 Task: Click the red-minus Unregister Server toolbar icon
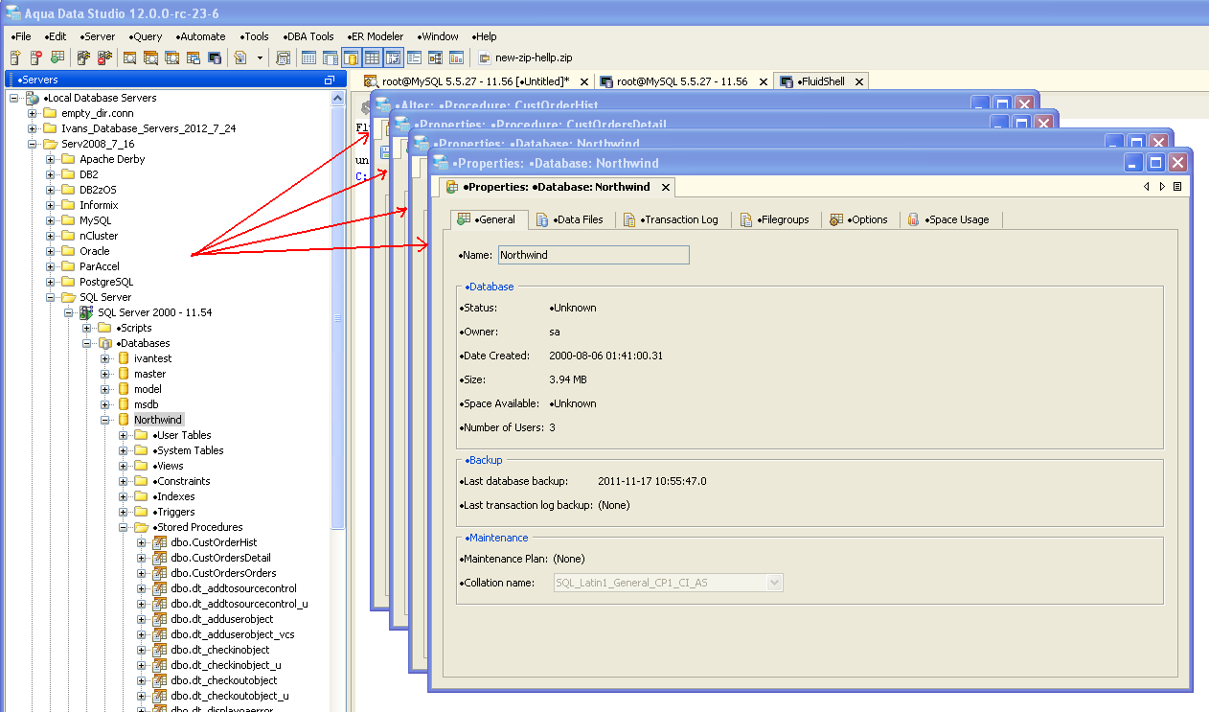click(x=36, y=57)
